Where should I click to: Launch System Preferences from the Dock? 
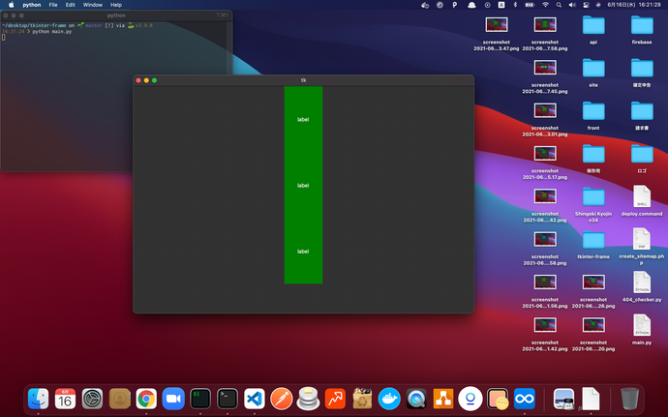(92, 400)
